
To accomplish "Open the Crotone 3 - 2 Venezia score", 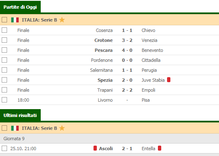I will point(127,40).
